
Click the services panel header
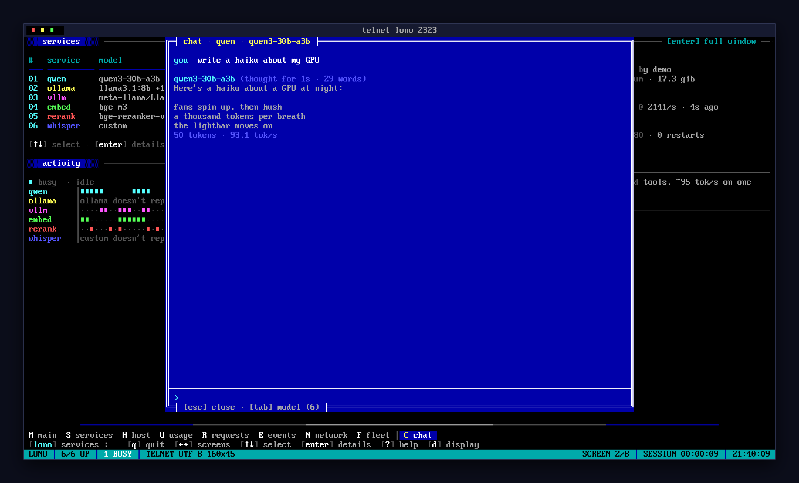61,41
